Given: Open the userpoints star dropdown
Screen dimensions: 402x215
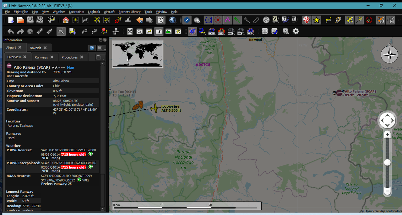Looking at the screenshot, I should (317, 20).
